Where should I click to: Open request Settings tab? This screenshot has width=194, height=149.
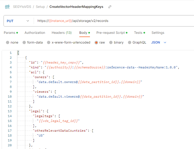pyautogui.click(x=158, y=33)
